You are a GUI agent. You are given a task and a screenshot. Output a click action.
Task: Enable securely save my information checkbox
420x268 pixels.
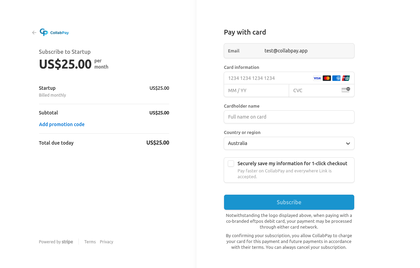pyautogui.click(x=231, y=163)
